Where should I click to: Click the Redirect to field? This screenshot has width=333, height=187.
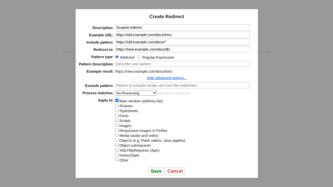pos(182,49)
